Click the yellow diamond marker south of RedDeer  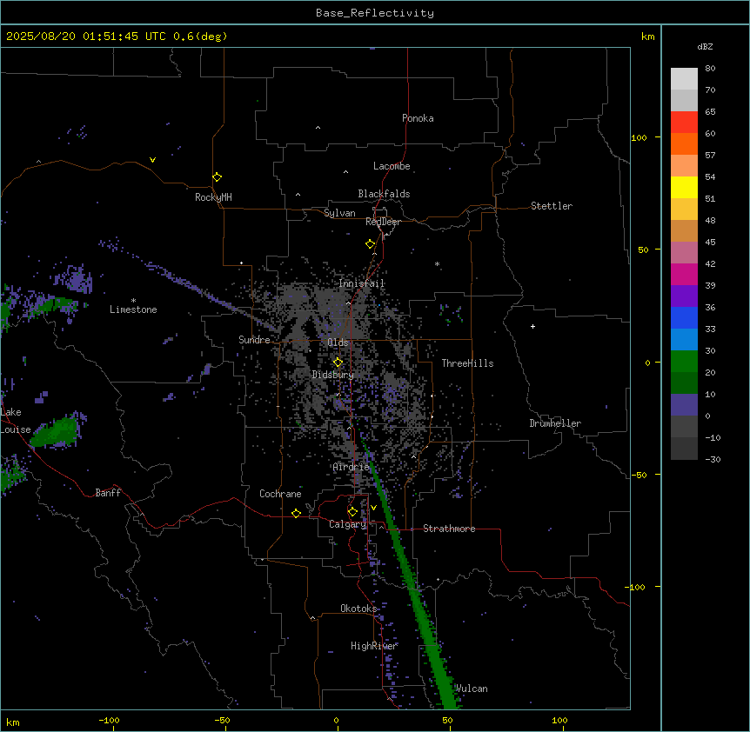click(370, 244)
